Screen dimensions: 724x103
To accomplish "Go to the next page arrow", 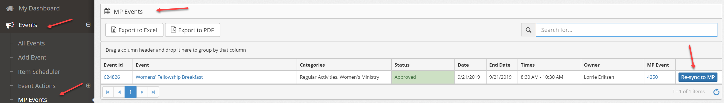I will point(142,92).
